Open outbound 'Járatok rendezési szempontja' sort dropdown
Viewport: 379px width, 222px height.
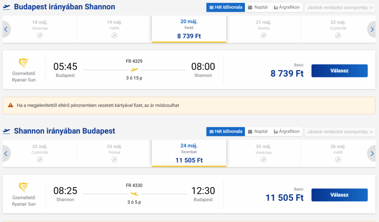tap(340, 7)
